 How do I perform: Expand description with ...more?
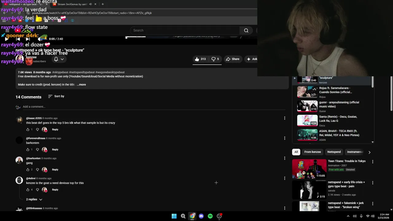point(81,84)
